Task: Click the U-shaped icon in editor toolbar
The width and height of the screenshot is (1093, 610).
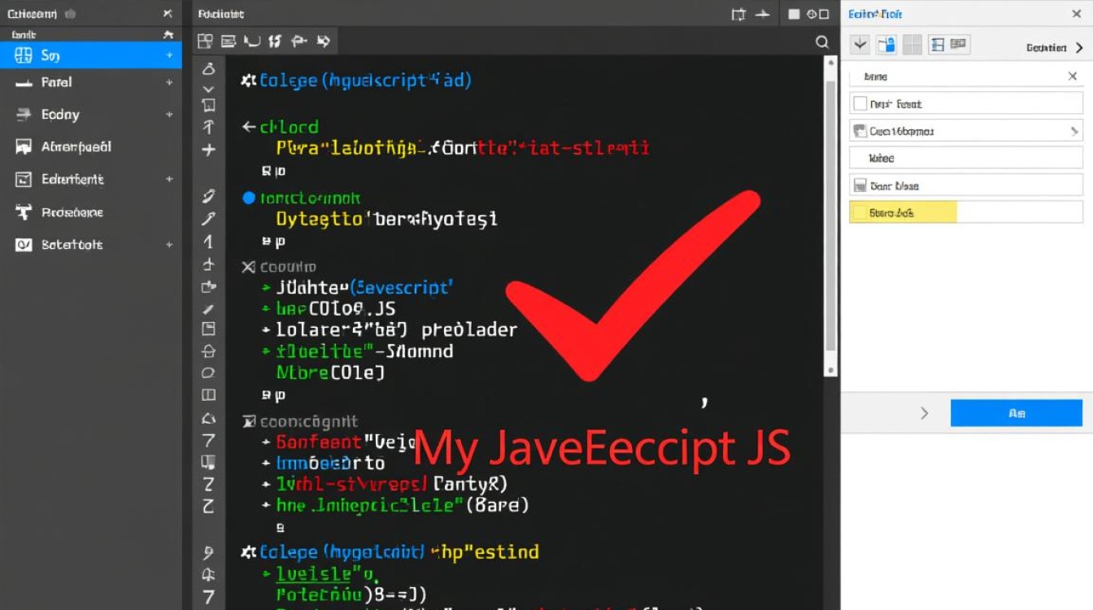Action: 252,41
